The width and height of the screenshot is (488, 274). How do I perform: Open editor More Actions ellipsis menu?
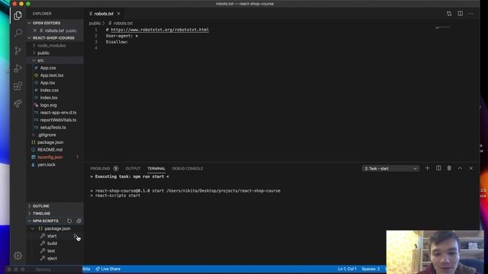click(471, 14)
